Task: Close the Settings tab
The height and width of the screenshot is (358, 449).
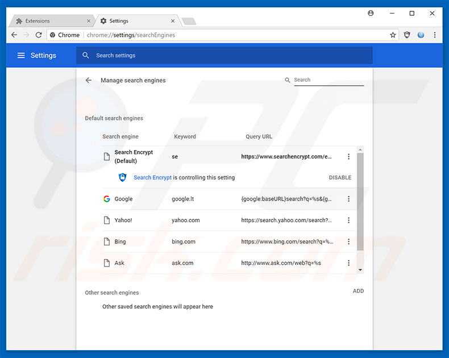Action: point(173,21)
